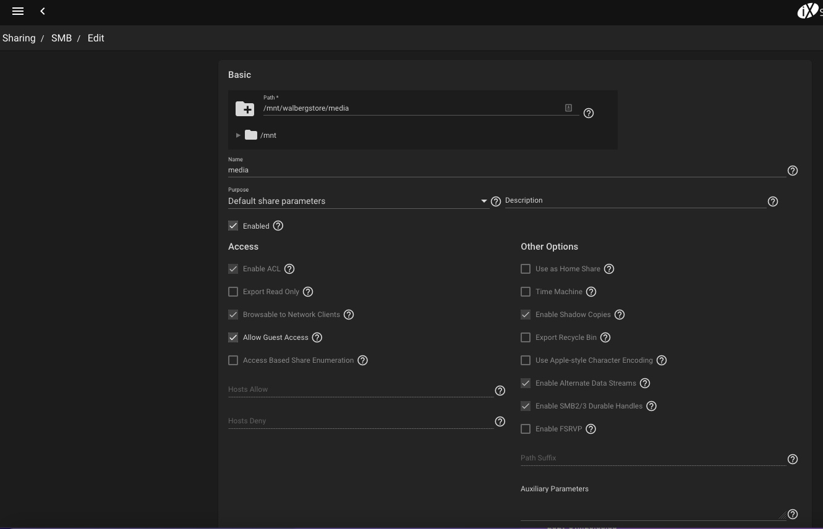Open help tooltip for Purpose
The height and width of the screenshot is (529, 823).
pyautogui.click(x=495, y=201)
